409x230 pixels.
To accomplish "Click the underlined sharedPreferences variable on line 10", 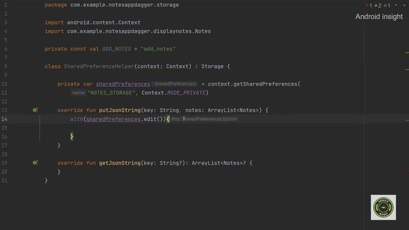I will tap(123, 84).
